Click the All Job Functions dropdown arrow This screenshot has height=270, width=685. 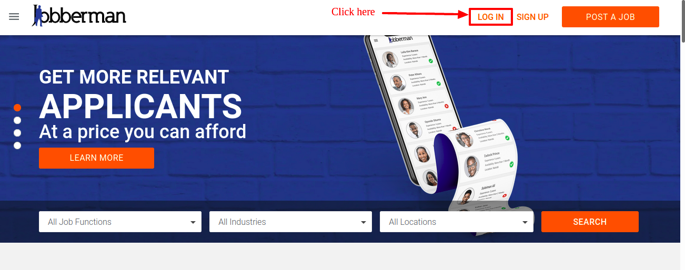click(193, 223)
